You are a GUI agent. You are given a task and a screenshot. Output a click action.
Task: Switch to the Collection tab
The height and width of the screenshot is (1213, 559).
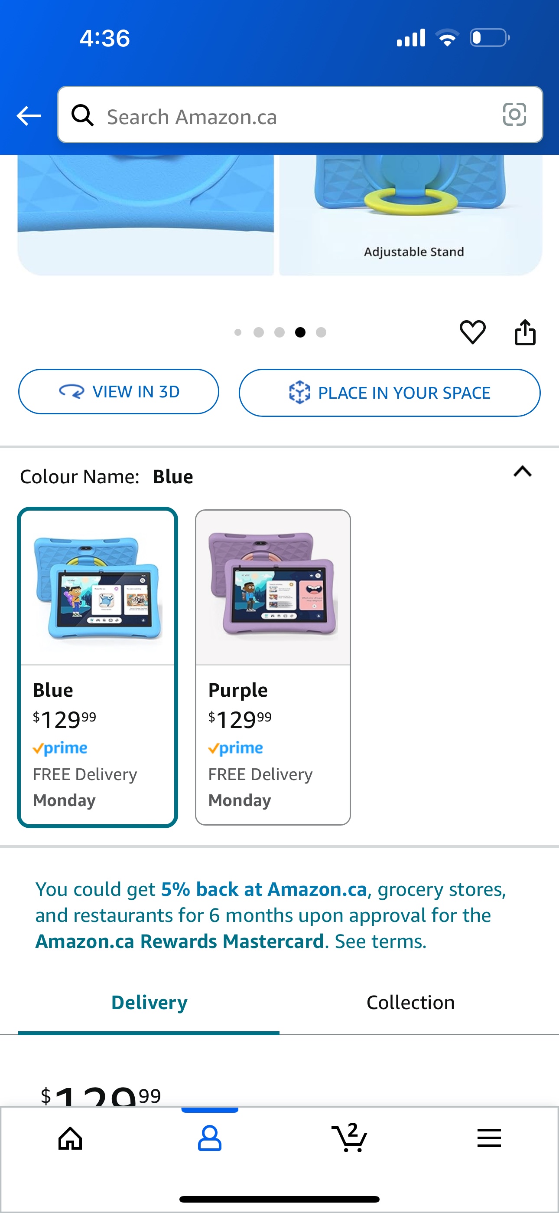(410, 1002)
